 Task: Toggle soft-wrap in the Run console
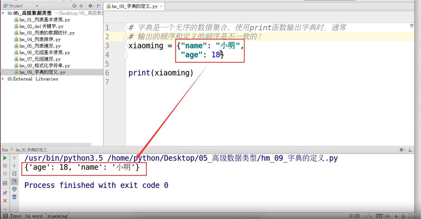[14, 173]
